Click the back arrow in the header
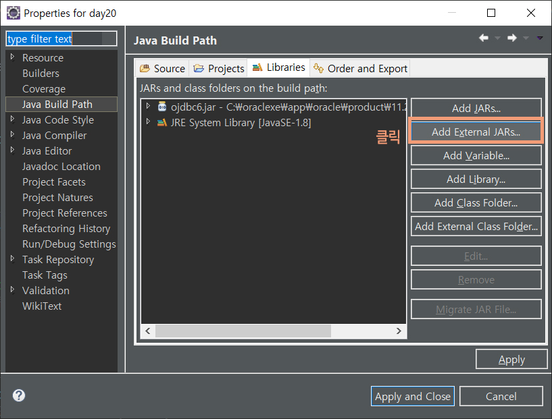 point(484,38)
